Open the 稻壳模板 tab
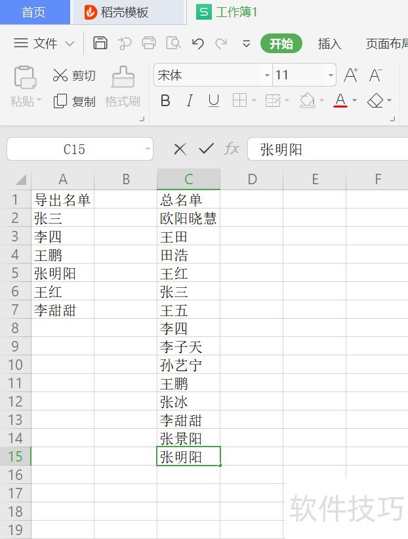Viewport: 408px width, 539px height. tap(128, 12)
